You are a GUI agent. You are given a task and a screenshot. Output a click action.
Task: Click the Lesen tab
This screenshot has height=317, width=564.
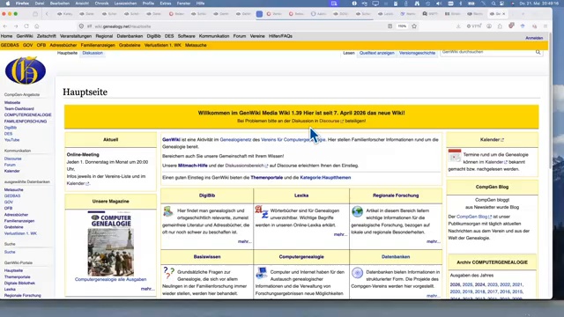[x=349, y=53]
